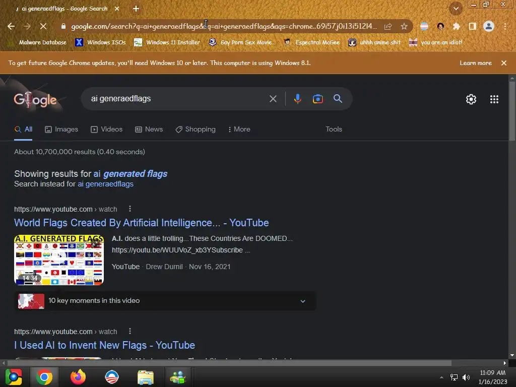
Task: Click the corrected ai generated flags link
Action: 131,173
